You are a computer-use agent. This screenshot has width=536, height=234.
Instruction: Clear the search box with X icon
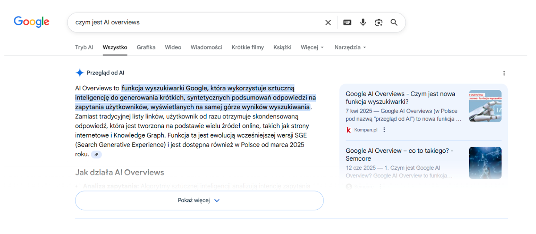point(328,23)
